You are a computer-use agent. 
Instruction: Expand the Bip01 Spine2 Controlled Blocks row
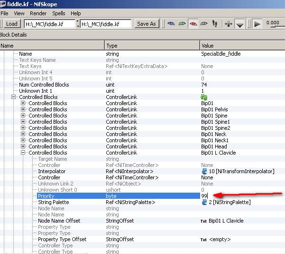point(23,128)
